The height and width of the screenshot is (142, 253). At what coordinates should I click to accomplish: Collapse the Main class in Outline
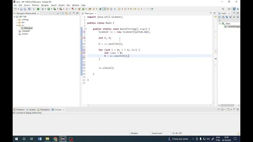[x=220, y=24]
